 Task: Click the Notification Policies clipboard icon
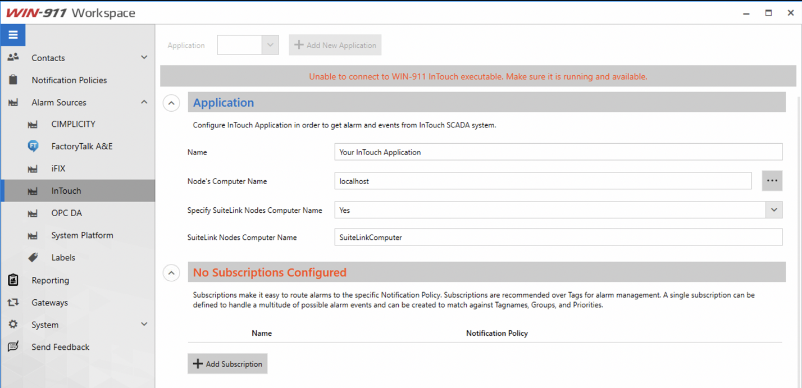13,80
